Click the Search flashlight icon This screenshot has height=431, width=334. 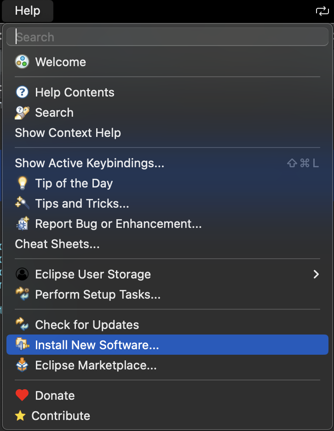[22, 113]
